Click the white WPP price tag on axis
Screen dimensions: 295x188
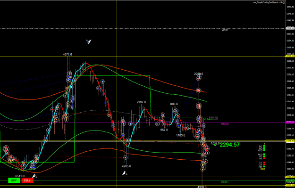tap(290, 28)
